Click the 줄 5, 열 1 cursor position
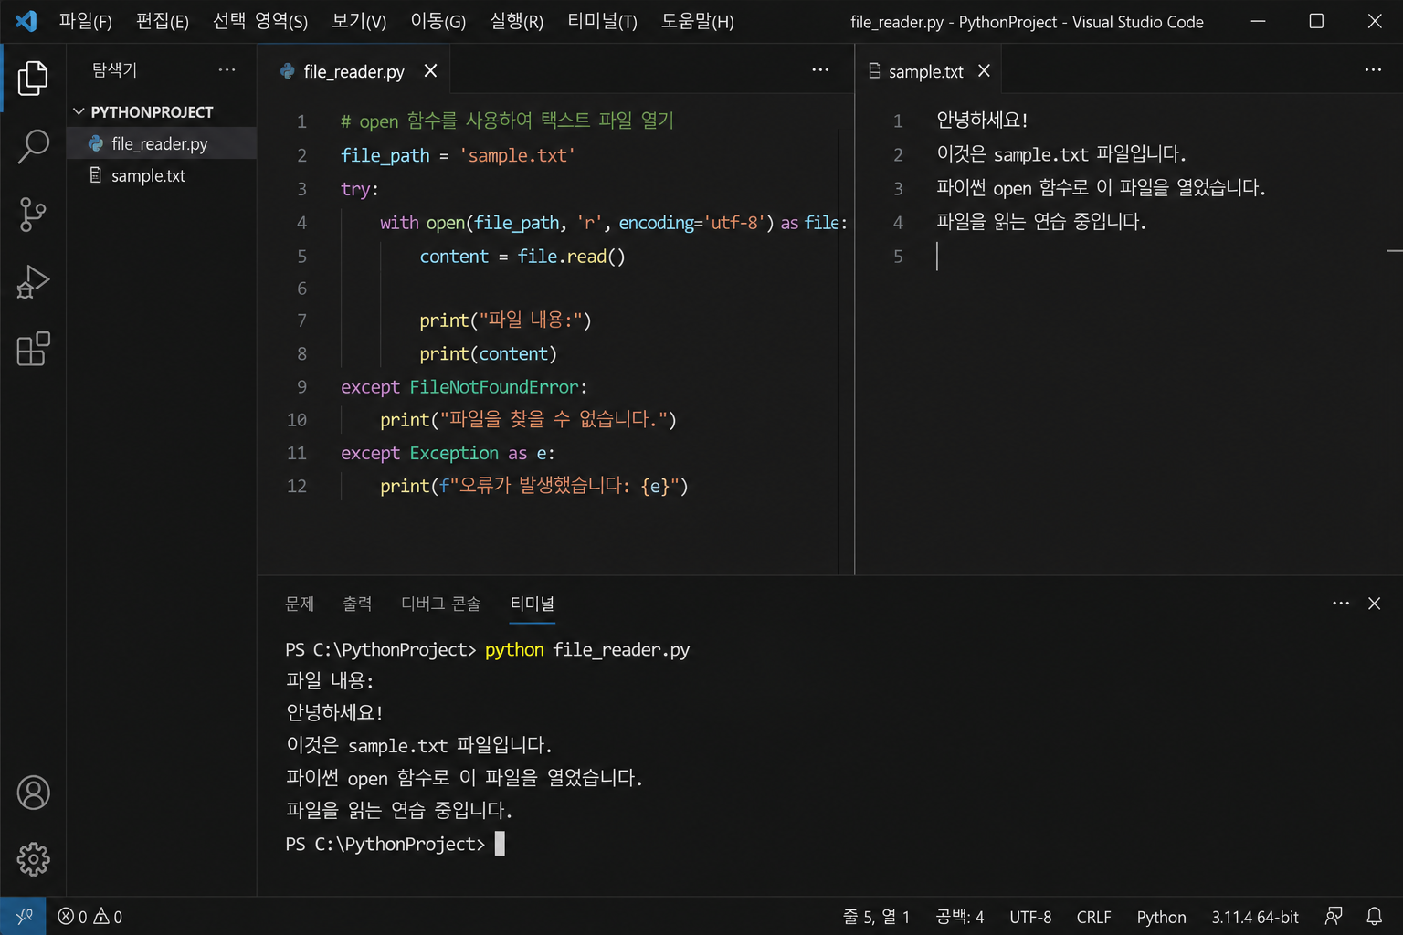Screen dimensions: 1403x935 point(876,917)
